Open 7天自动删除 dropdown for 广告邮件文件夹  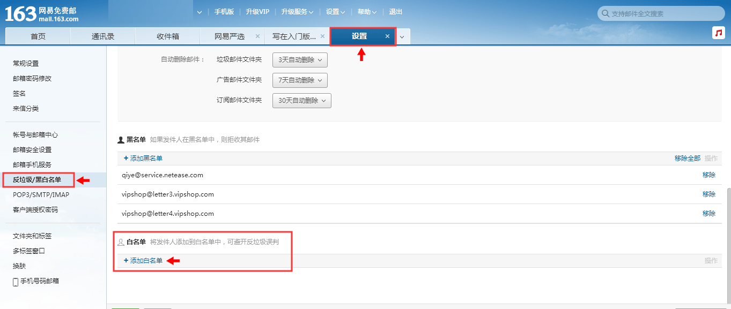[300, 80]
